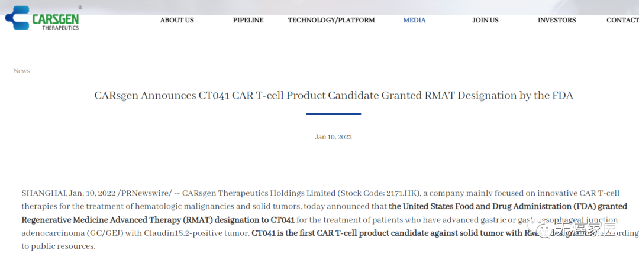639x257 pixels.
Task: Click the News breadcrumb link
Action: [21, 71]
